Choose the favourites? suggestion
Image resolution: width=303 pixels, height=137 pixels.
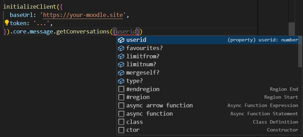208,48
